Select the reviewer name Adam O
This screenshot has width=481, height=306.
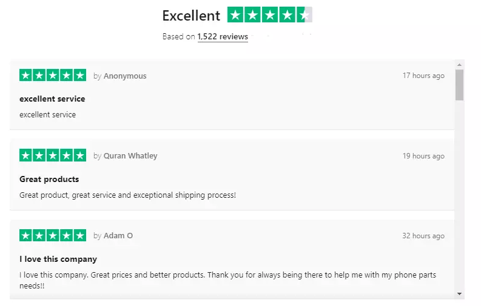pos(118,236)
